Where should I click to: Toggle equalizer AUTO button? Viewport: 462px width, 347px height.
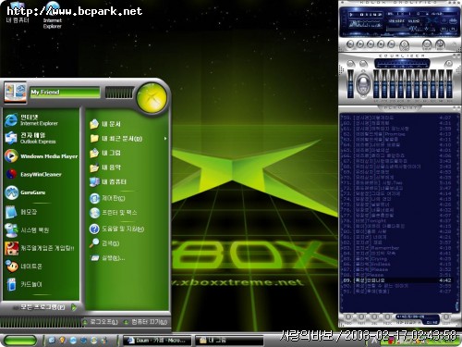363,63
